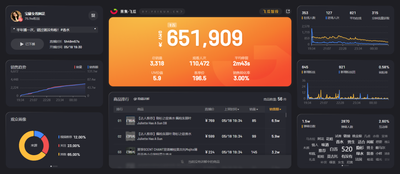Click the 520 keyword in word cloud

347,149
